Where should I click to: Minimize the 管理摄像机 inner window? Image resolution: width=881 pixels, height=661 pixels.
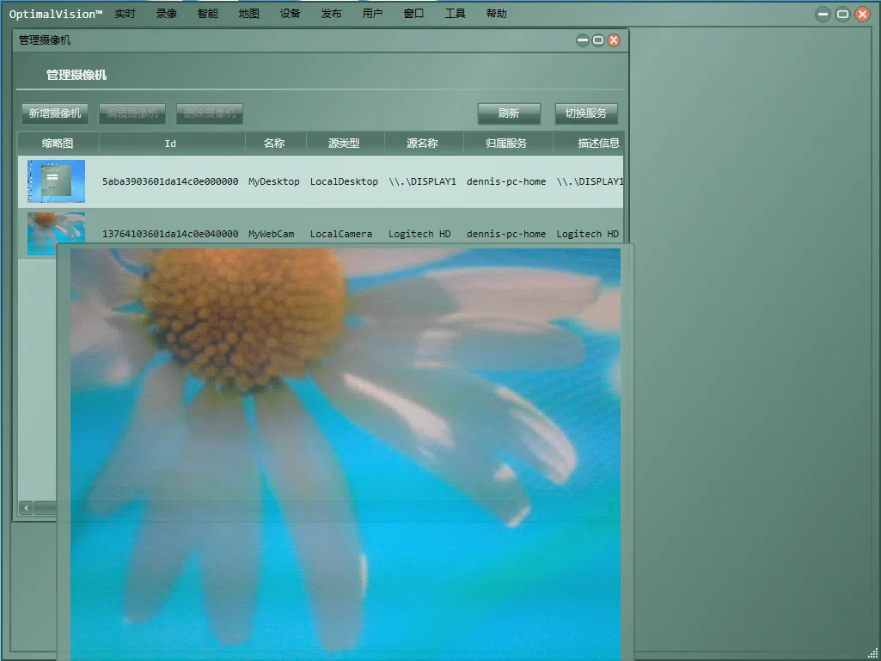pos(583,40)
